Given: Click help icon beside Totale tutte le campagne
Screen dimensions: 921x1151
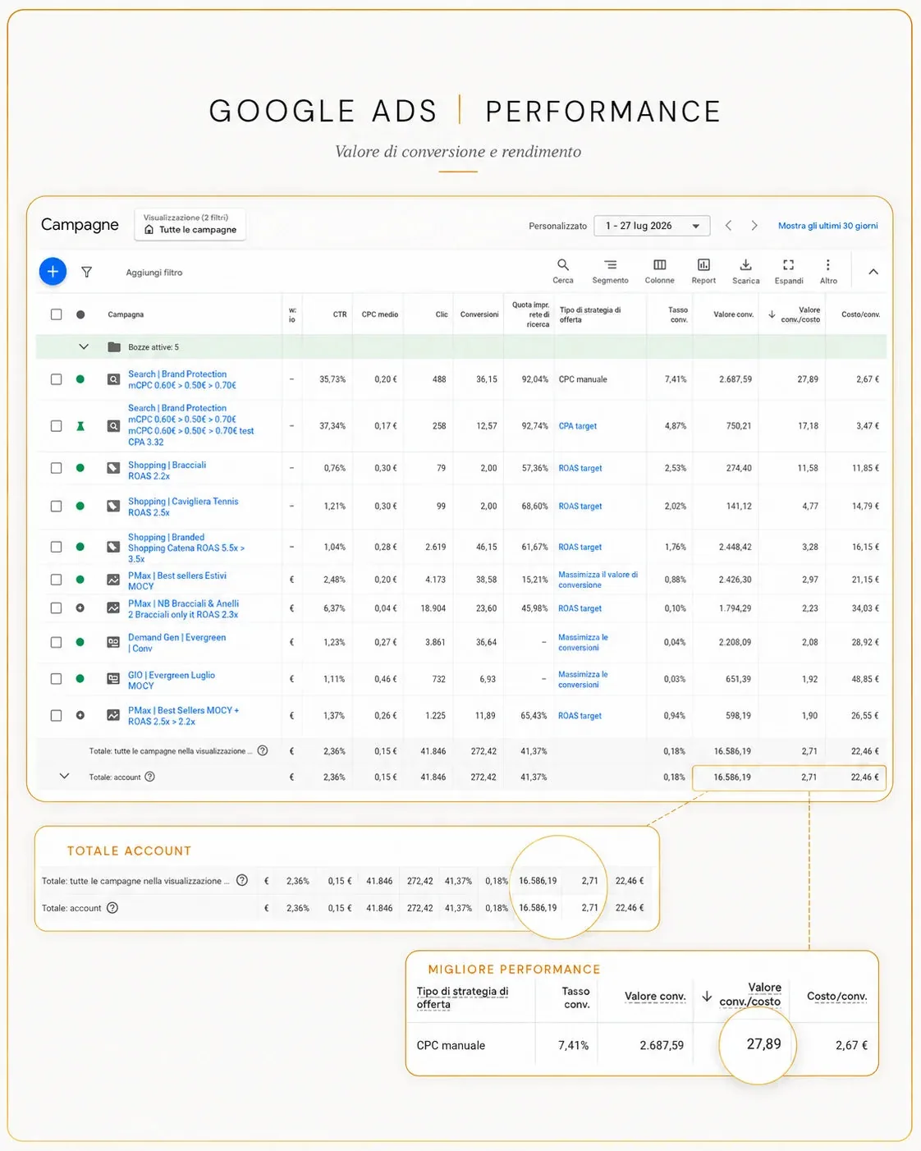Looking at the screenshot, I should point(263,750).
